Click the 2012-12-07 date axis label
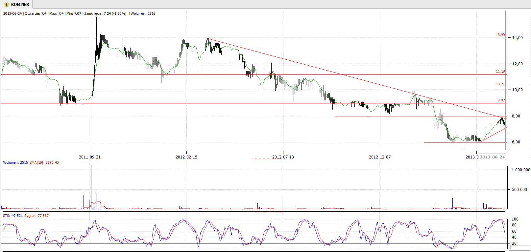 tap(380, 157)
